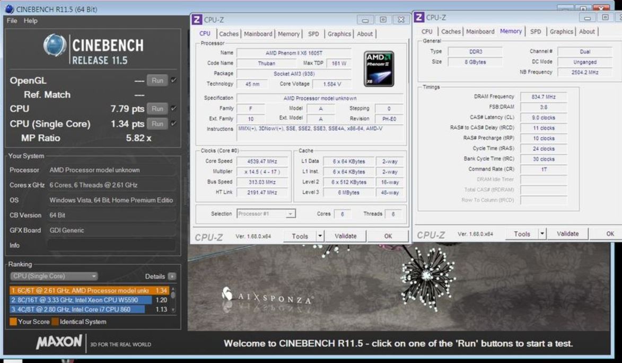Click the Cores count field showing 6
This screenshot has width=622, height=363.
[342, 214]
